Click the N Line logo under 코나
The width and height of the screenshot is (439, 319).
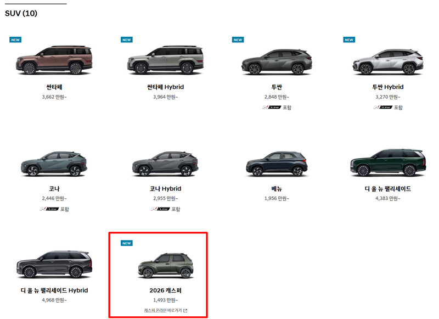click(x=49, y=209)
